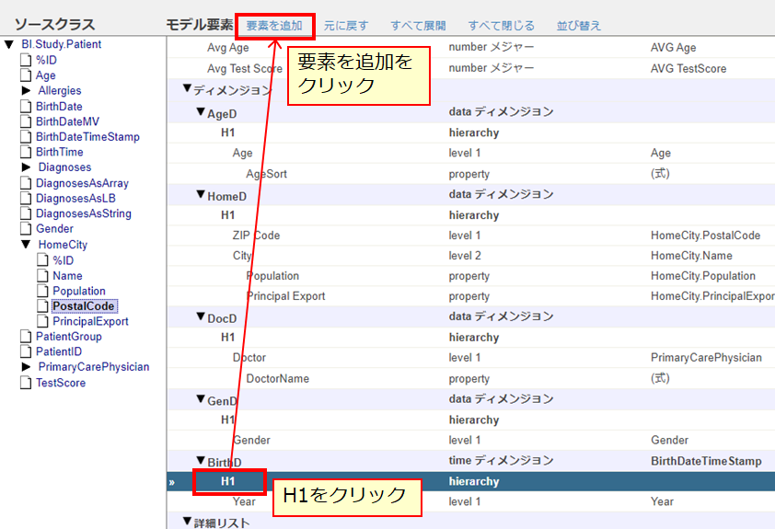Click すべて展開 to expand all elements
The height and width of the screenshot is (529, 775).
(x=418, y=26)
